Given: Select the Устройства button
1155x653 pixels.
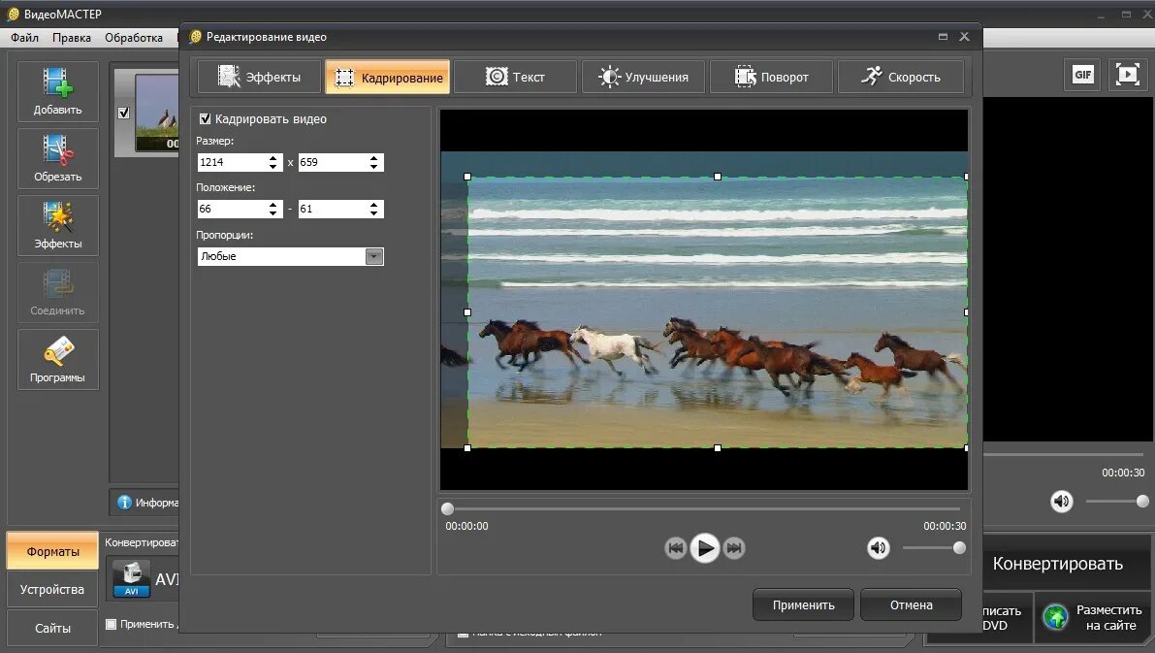Looking at the screenshot, I should 52,590.
